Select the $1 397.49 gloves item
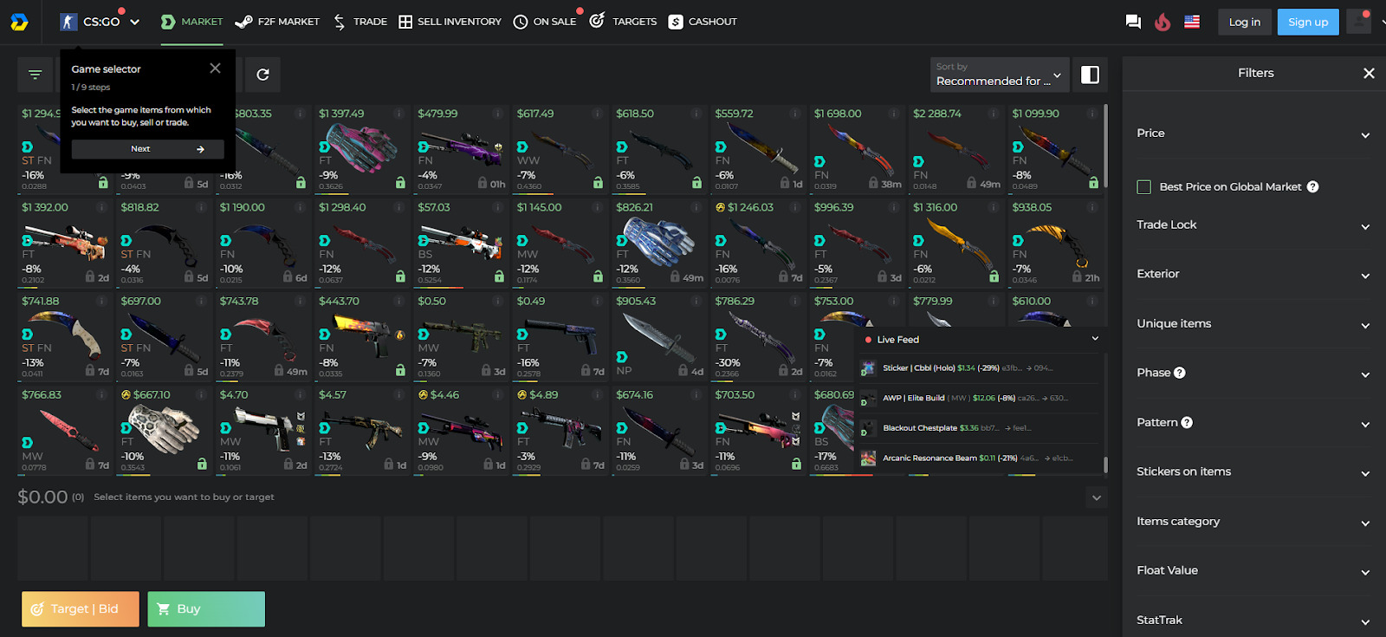 coord(362,148)
